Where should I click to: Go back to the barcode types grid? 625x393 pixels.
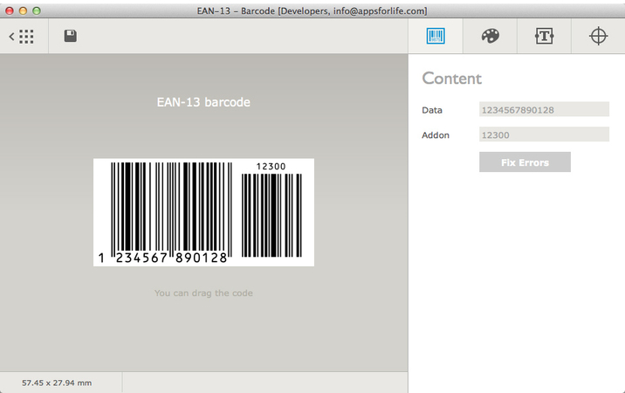pos(22,37)
